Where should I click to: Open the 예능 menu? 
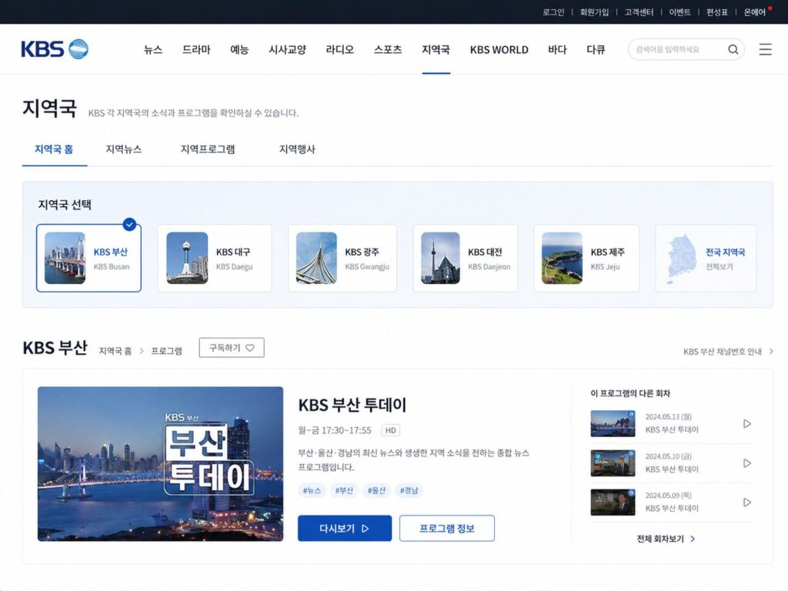tap(239, 49)
